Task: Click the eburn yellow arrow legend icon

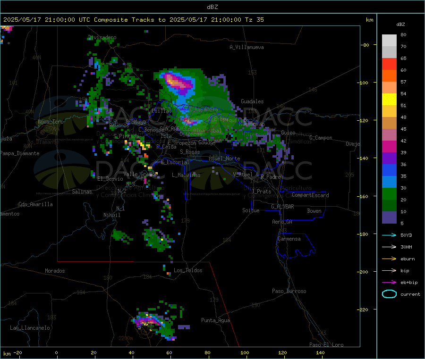Action: (389, 259)
